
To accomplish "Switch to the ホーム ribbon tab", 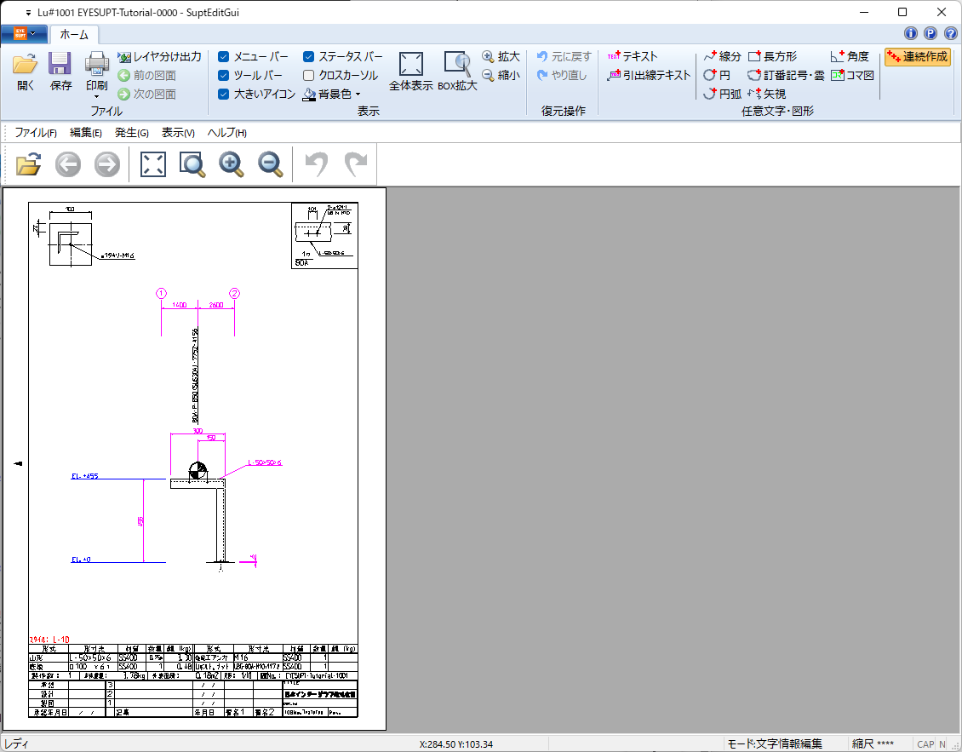I will pos(74,34).
